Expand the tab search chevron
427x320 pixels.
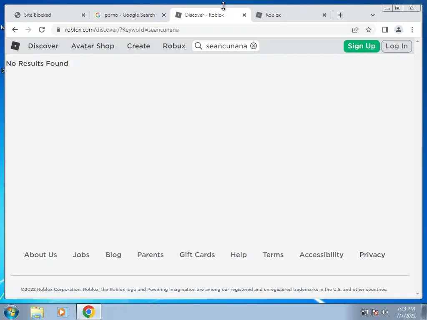pos(373,15)
